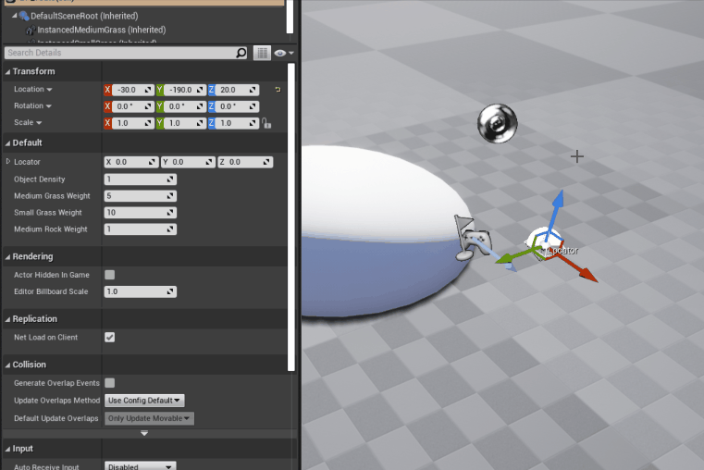This screenshot has height=470, width=704.
Task: Edit the Locator X value field
Action: [x=131, y=162]
